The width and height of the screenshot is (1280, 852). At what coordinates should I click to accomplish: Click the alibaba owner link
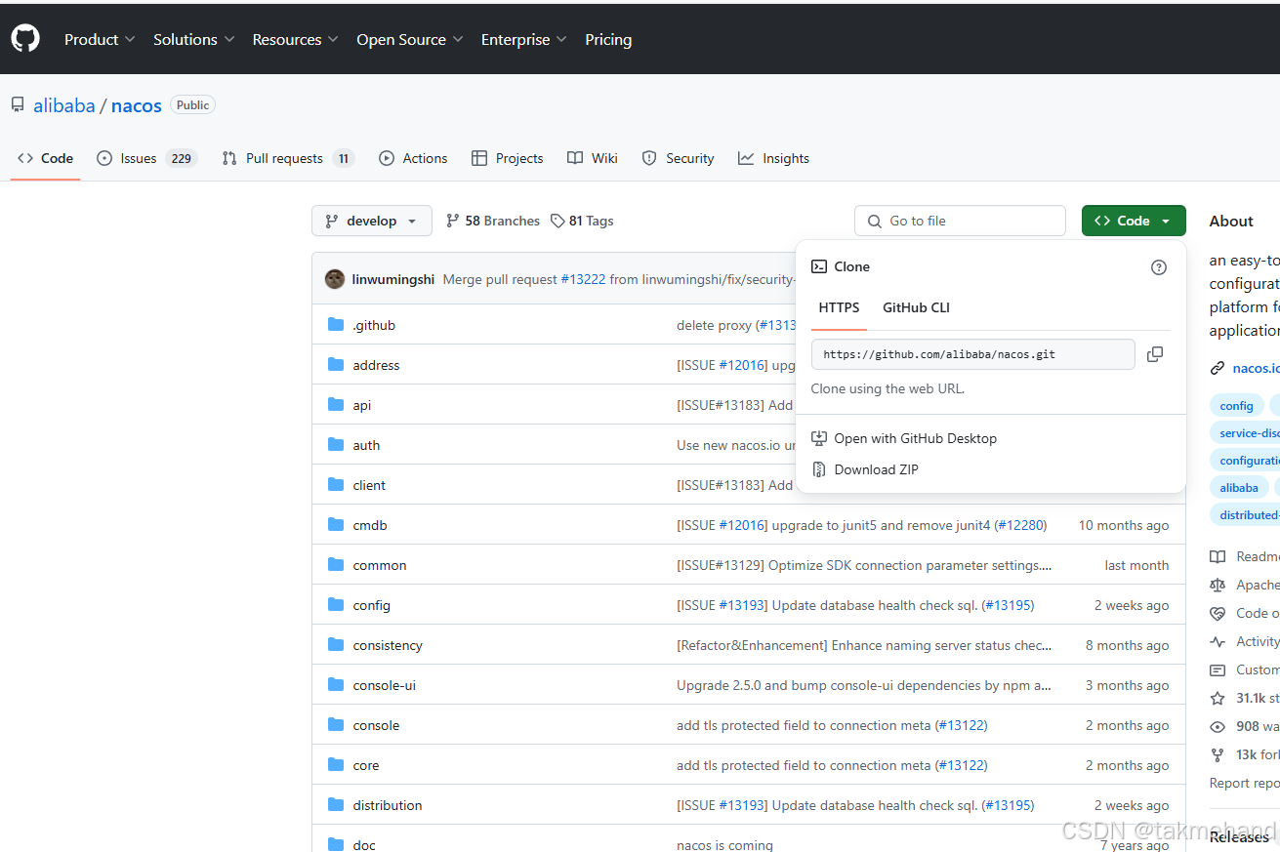pos(64,105)
